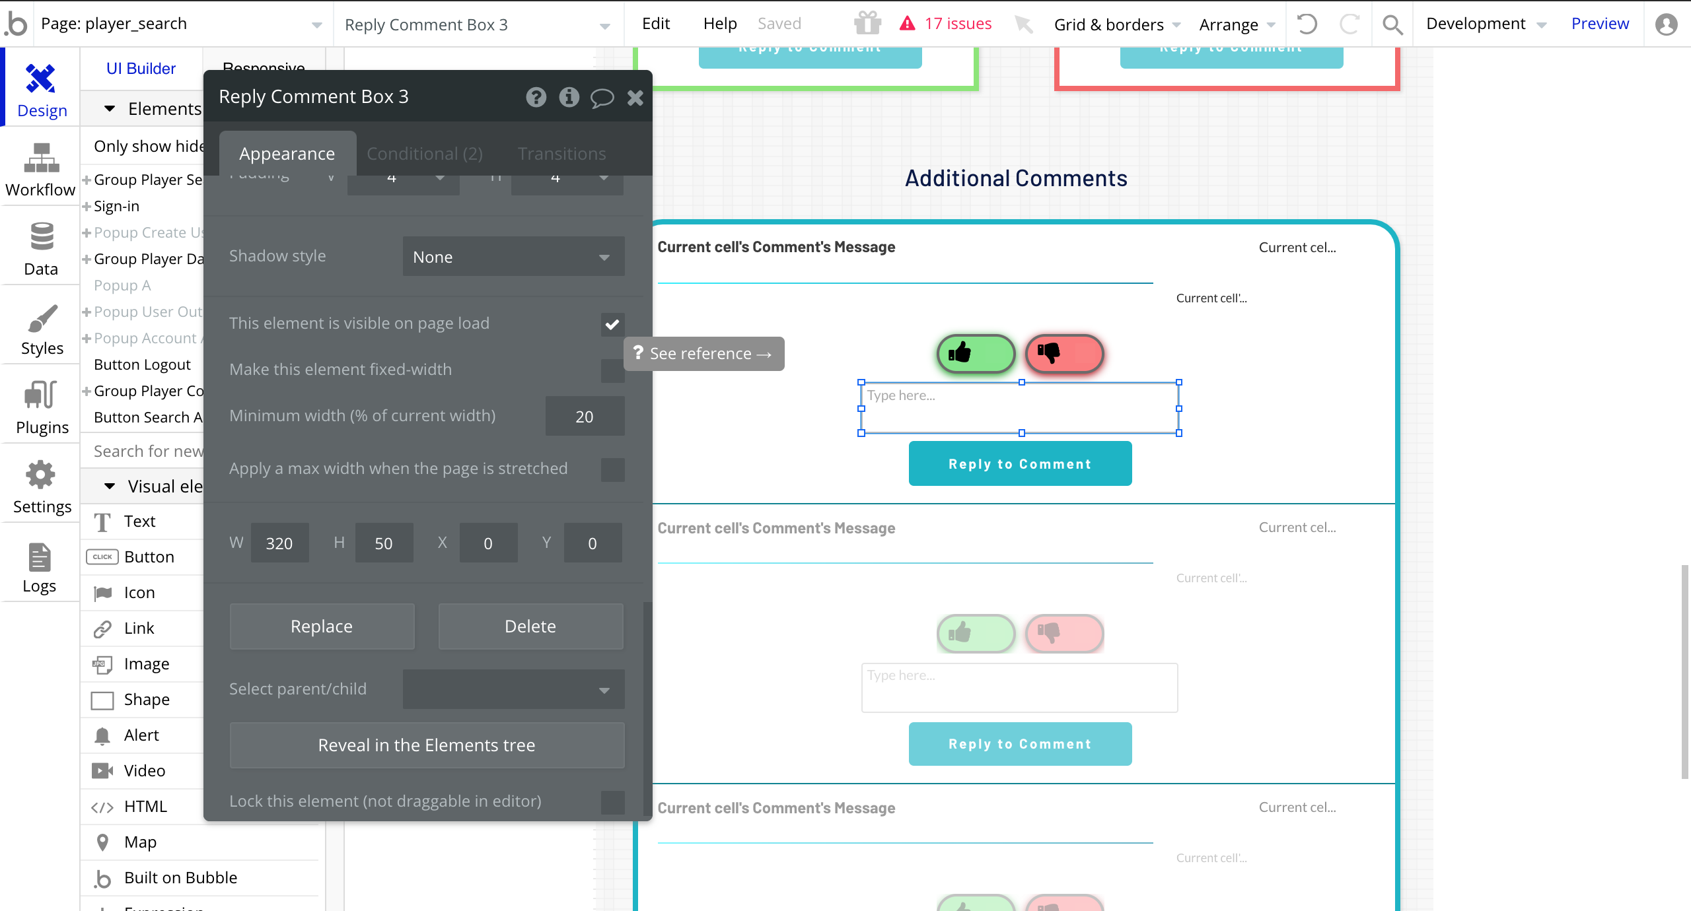
Task: Enable Make this element fixed-width
Action: (x=612, y=370)
